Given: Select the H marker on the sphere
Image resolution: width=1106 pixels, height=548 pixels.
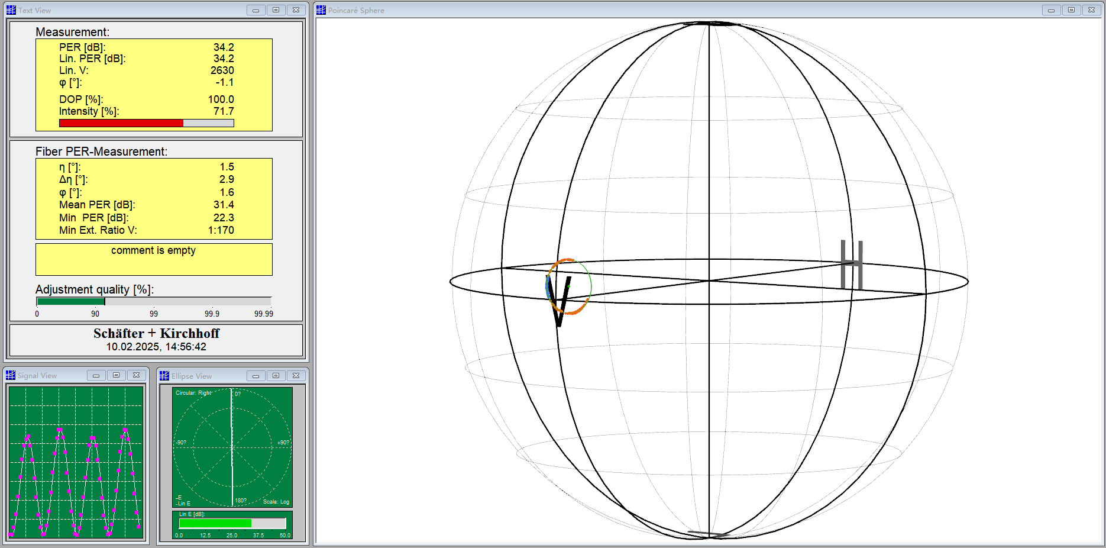Looking at the screenshot, I should tap(852, 265).
